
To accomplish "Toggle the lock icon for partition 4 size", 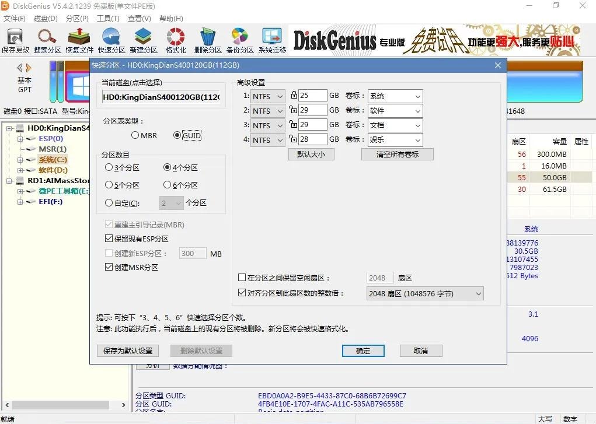I will pyautogui.click(x=293, y=138).
